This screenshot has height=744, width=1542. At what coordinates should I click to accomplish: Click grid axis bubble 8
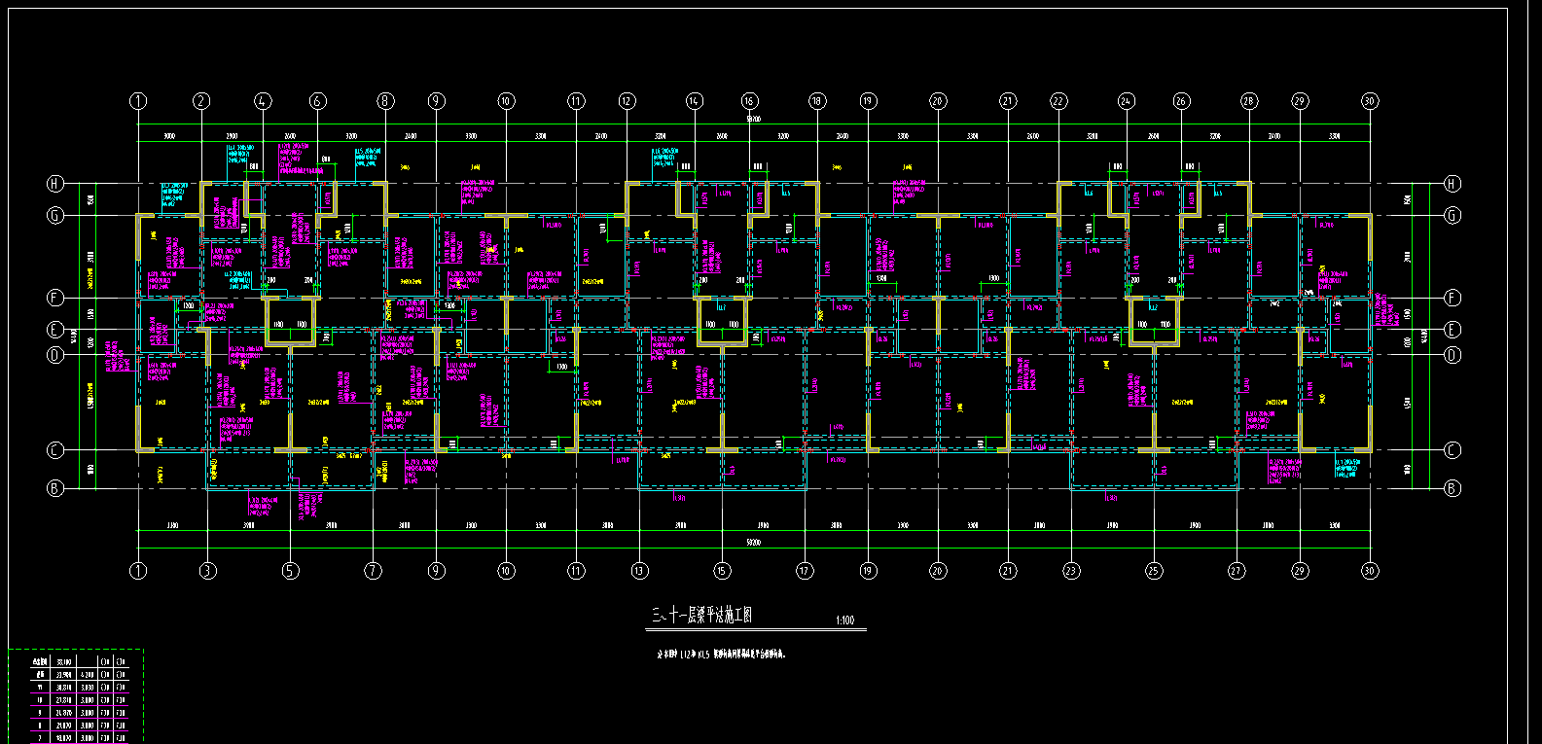[x=385, y=101]
